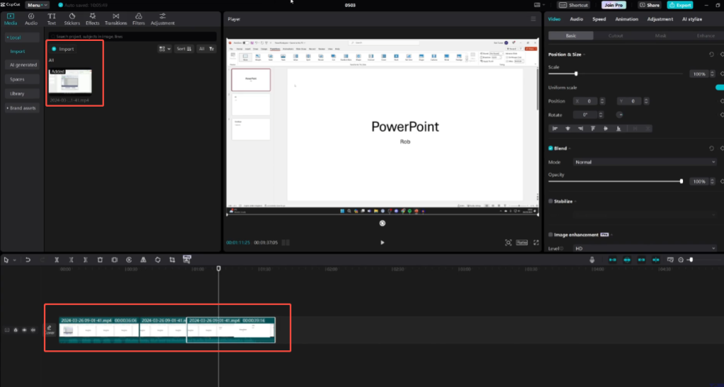Click the Reverse clip icon
The width and height of the screenshot is (724, 387).
point(129,260)
